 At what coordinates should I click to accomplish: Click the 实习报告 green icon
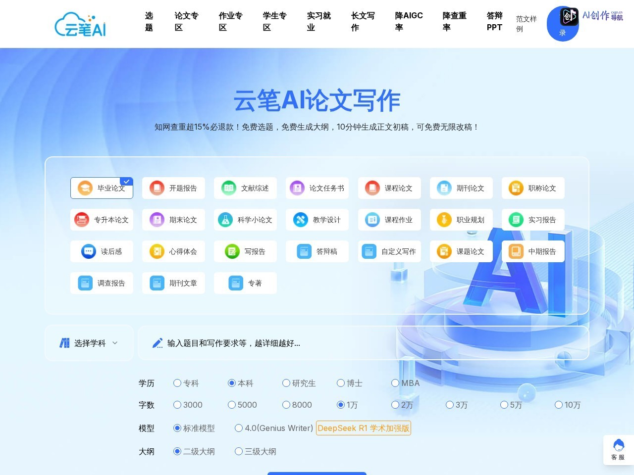[x=516, y=220]
